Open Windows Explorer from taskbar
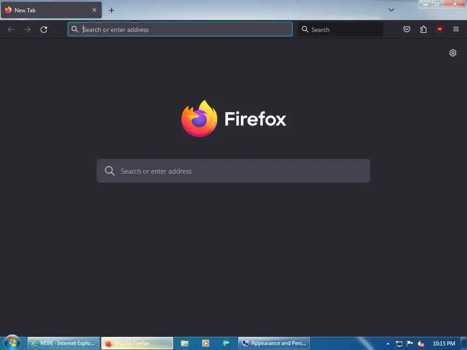467x350 pixels. [x=185, y=343]
